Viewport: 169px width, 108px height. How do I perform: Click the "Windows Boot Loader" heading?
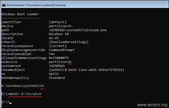click(x=20, y=14)
